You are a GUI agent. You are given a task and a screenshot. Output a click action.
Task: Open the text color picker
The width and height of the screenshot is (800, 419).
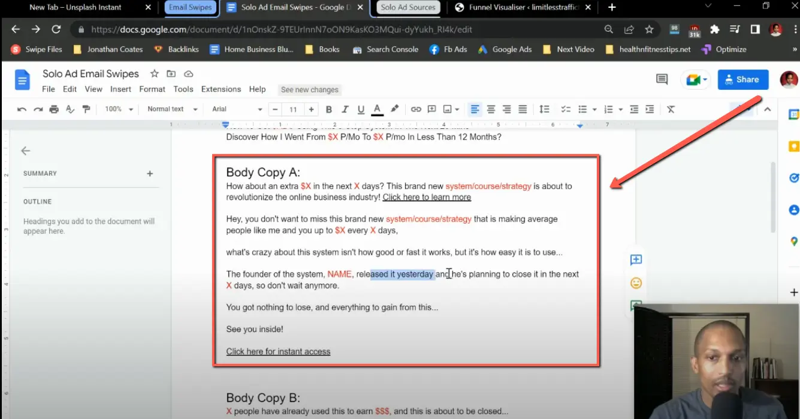[377, 108]
